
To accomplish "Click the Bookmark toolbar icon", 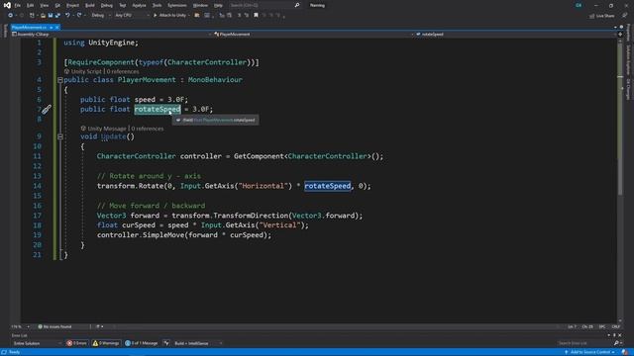I will (256, 16).
